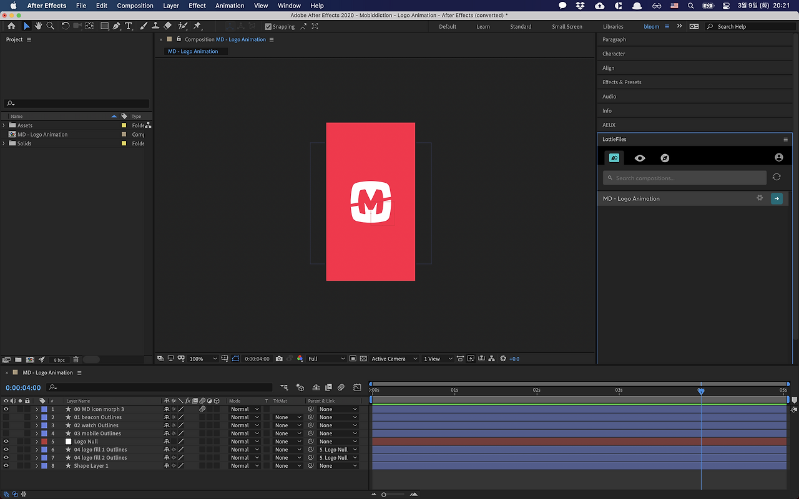Expand the 01 beacon Outlines layer properties
Viewport: 799px width, 499px height.
pos(37,417)
